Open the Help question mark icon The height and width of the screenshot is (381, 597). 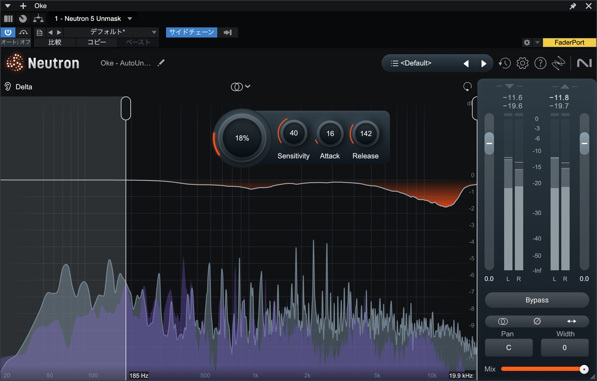540,63
